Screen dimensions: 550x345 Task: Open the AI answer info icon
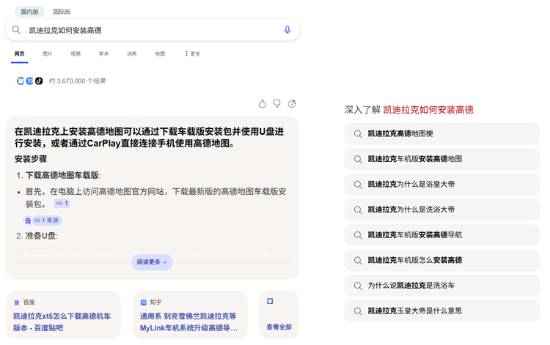[x=292, y=104]
